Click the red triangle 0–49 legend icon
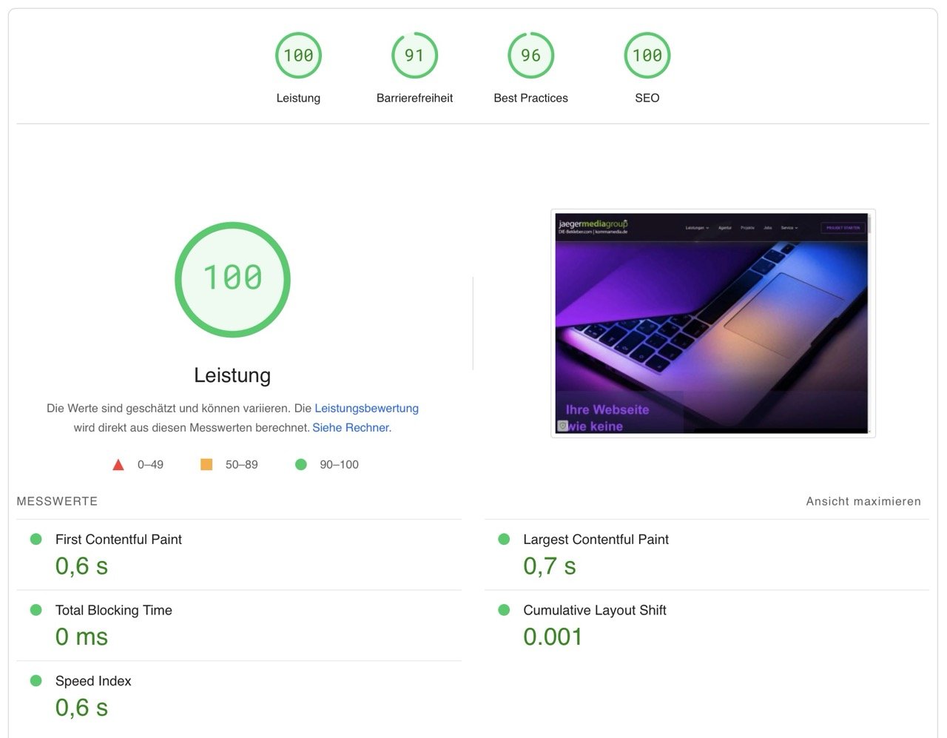Screen dimensions: 947x738 pos(118,465)
